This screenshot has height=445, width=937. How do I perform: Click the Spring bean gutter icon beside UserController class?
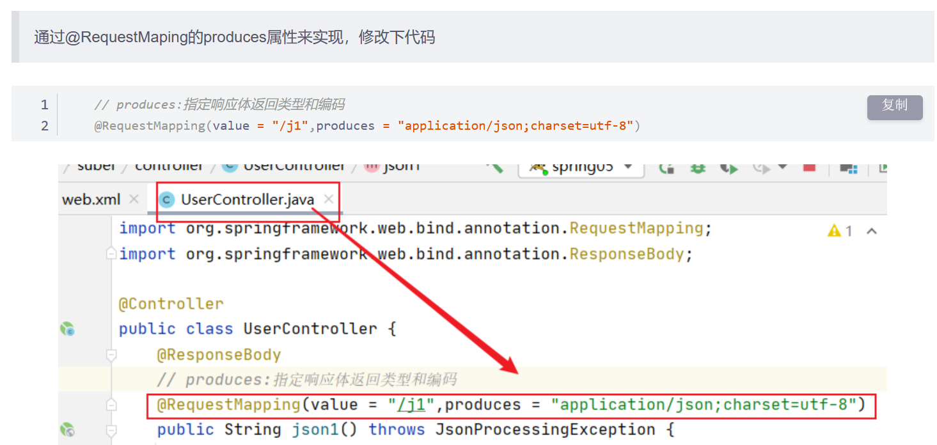67,329
